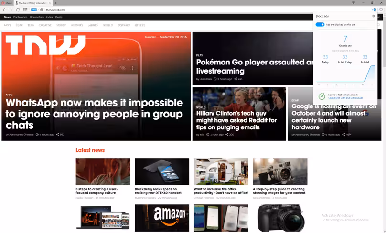
Task: Open the Amazon logo thumbnail
Action: click(162, 218)
